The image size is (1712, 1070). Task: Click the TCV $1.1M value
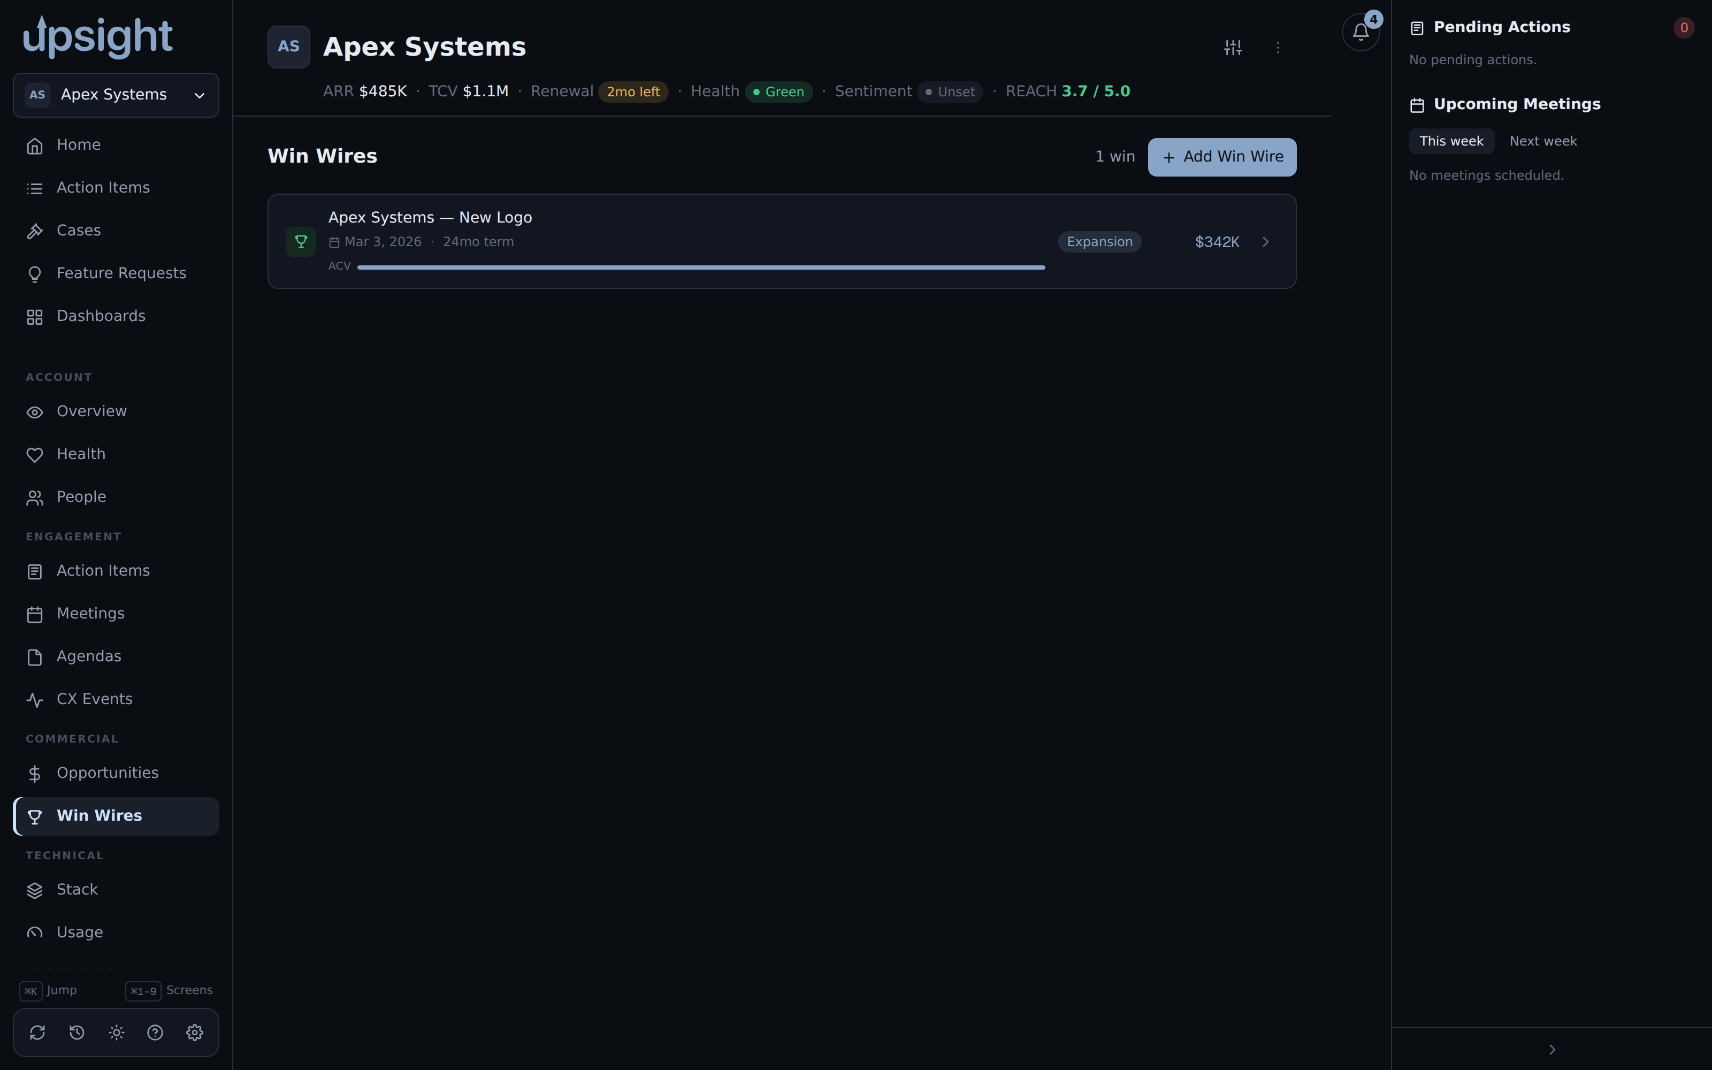pos(468,91)
